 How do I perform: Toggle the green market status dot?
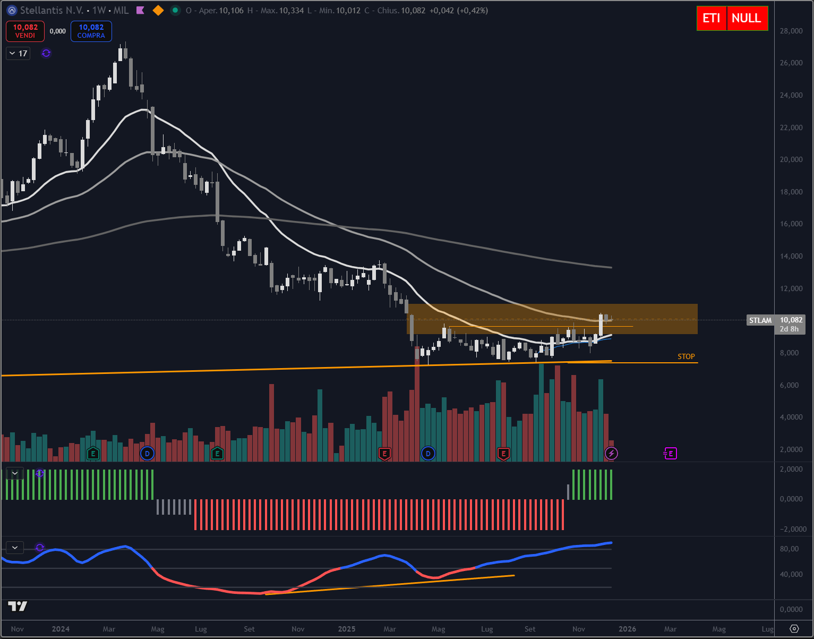click(175, 11)
